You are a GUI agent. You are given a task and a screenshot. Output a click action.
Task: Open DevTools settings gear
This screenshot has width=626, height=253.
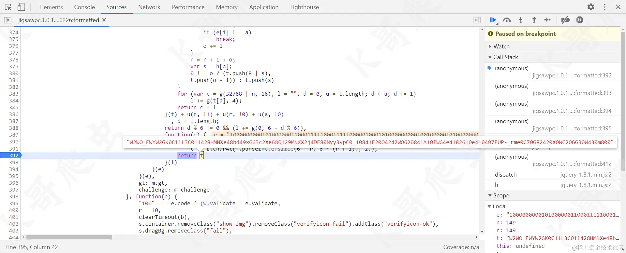pyautogui.click(x=591, y=7)
